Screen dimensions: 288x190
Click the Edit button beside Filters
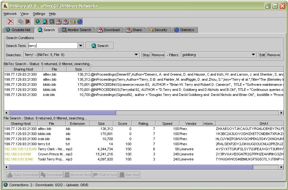point(262,55)
